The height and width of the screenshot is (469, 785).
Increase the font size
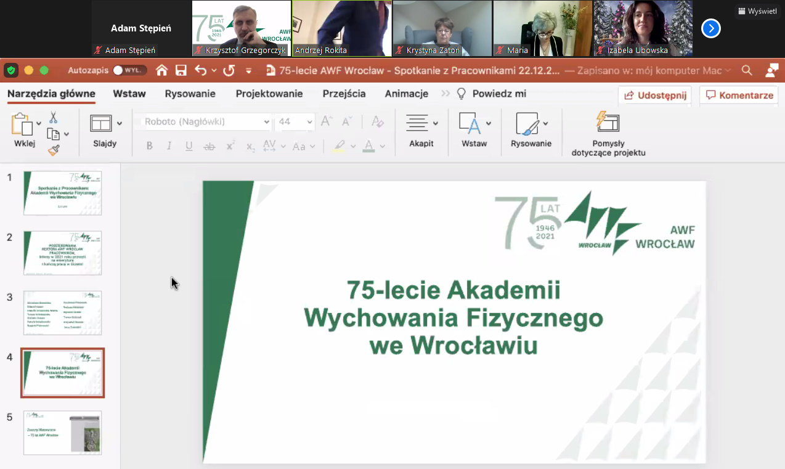327,121
